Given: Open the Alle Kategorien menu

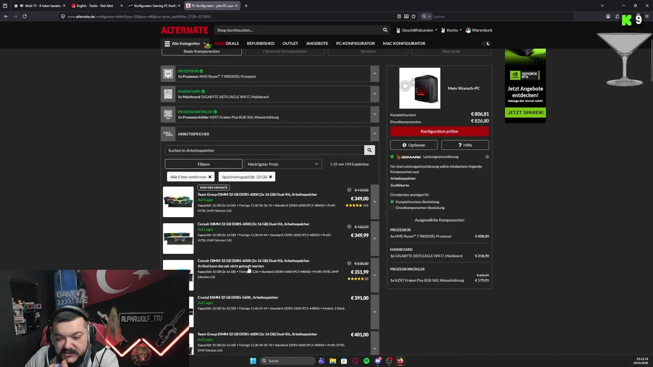Looking at the screenshot, I should [x=185, y=43].
